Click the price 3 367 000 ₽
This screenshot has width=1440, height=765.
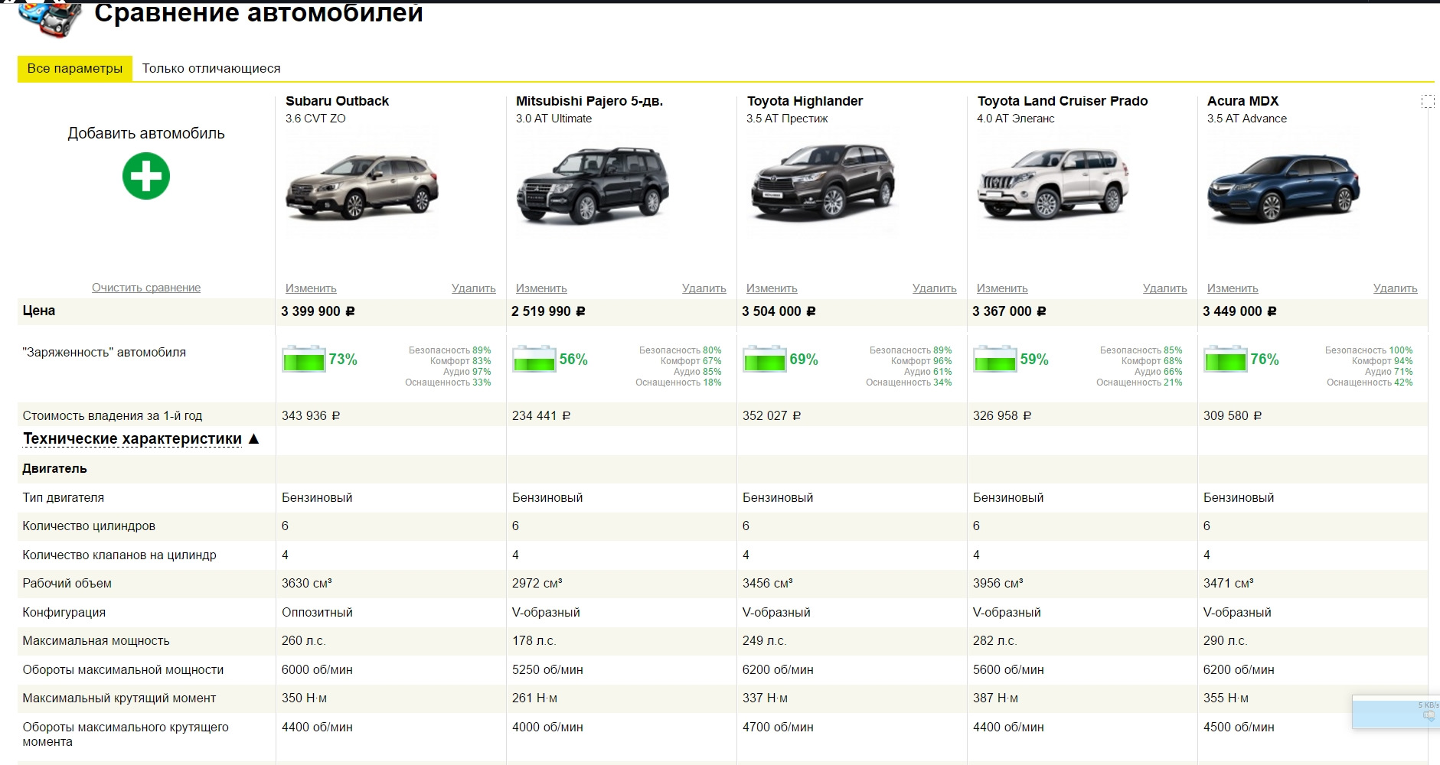1009,311
